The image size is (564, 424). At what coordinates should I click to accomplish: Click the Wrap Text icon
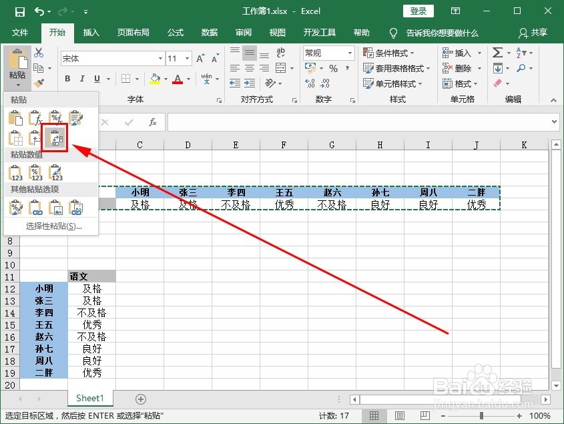[x=280, y=53]
